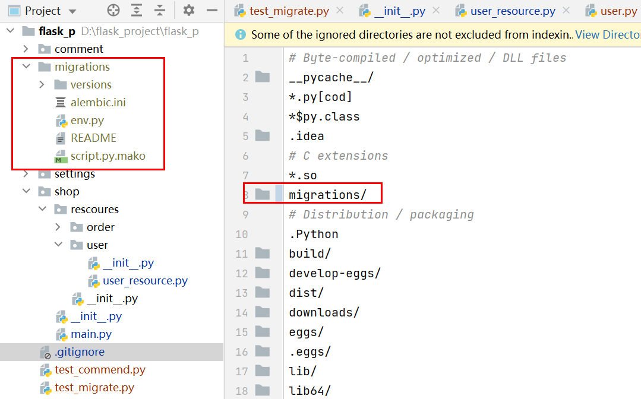
Task: Open Project panel settings gear
Action: pyautogui.click(x=188, y=10)
